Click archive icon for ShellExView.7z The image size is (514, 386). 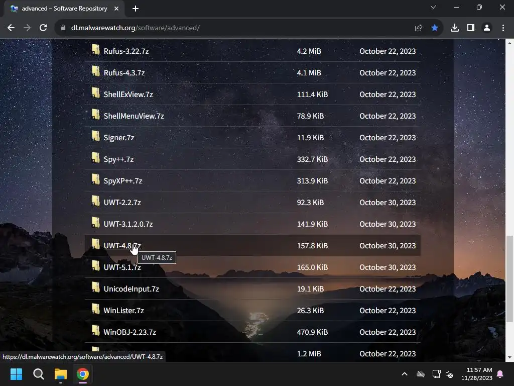tap(95, 93)
